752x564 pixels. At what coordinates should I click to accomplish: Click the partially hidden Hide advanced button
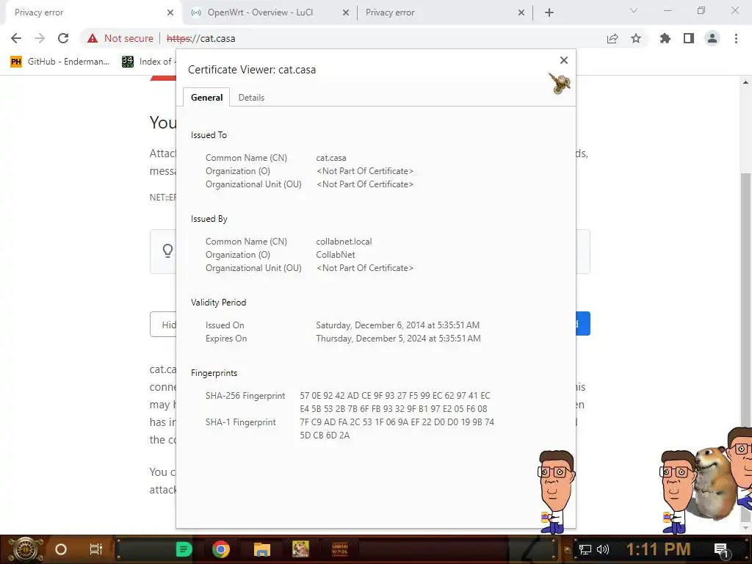click(x=164, y=325)
